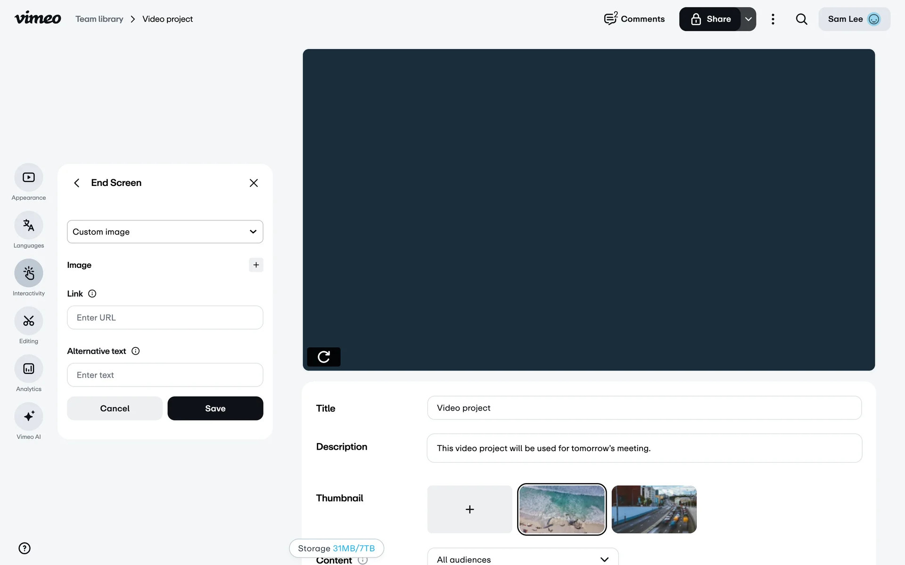The image size is (905, 565).
Task: Open the search magnifier icon
Action: coord(801,19)
